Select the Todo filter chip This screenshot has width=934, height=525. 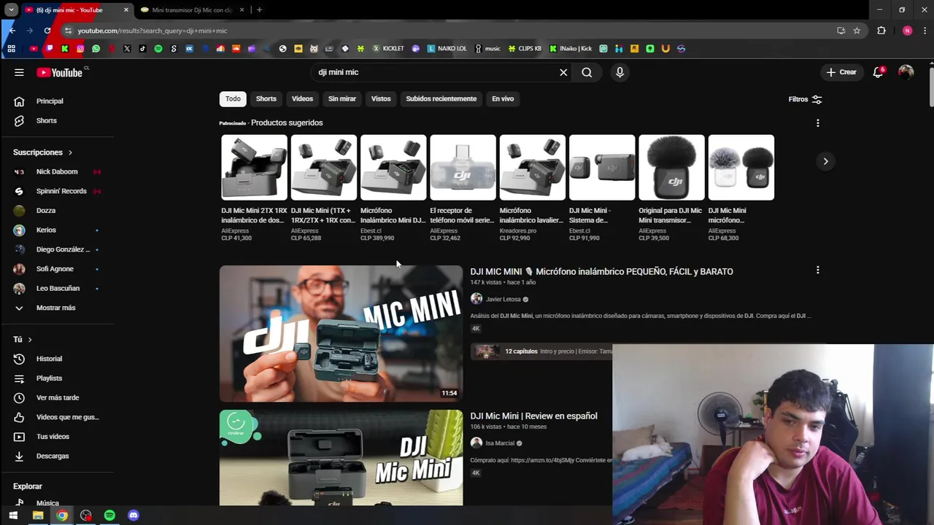(x=233, y=98)
